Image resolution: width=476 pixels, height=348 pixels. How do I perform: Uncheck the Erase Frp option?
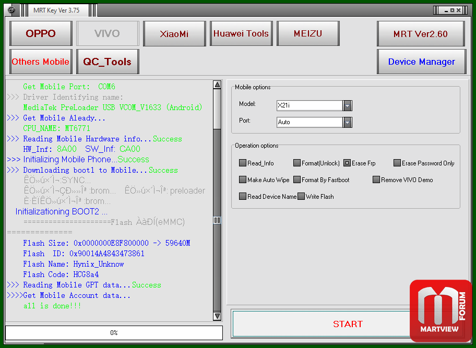pyautogui.click(x=347, y=163)
